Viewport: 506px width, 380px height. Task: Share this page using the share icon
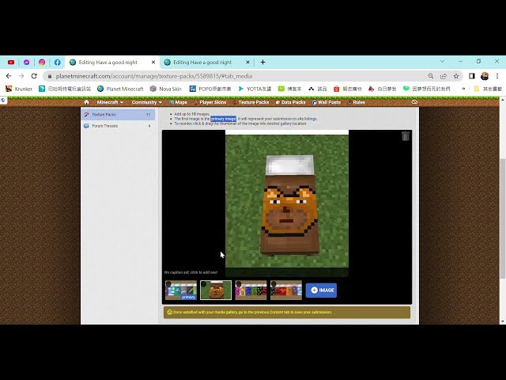point(444,76)
